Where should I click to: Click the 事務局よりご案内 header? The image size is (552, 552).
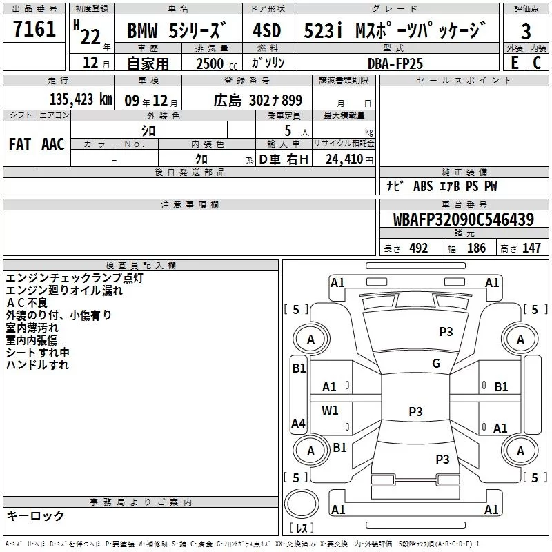pyautogui.click(x=141, y=502)
